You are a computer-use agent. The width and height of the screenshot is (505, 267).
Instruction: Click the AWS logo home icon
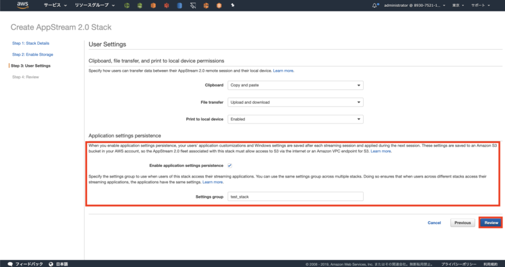pos(23,5)
